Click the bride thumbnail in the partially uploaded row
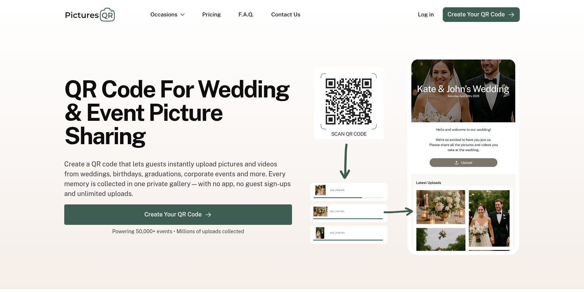 [x=320, y=190]
